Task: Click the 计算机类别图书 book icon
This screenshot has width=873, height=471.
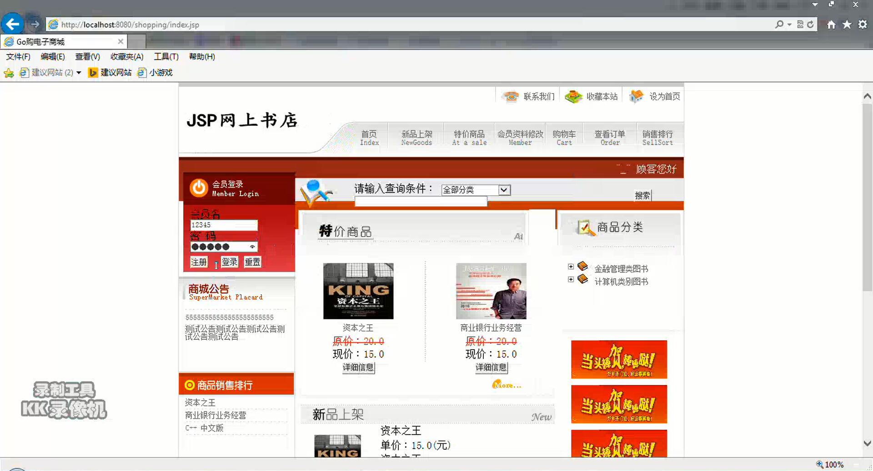Action: (x=582, y=278)
